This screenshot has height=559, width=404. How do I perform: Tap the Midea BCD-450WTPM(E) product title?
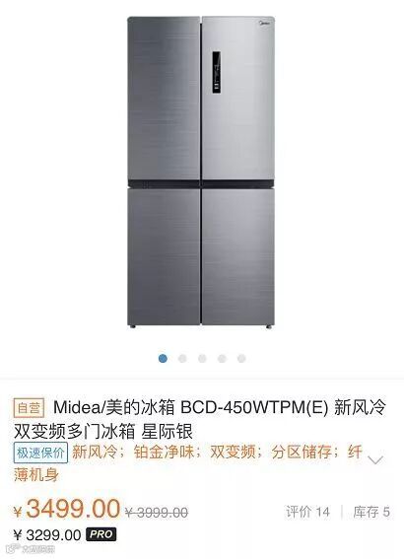199,419
